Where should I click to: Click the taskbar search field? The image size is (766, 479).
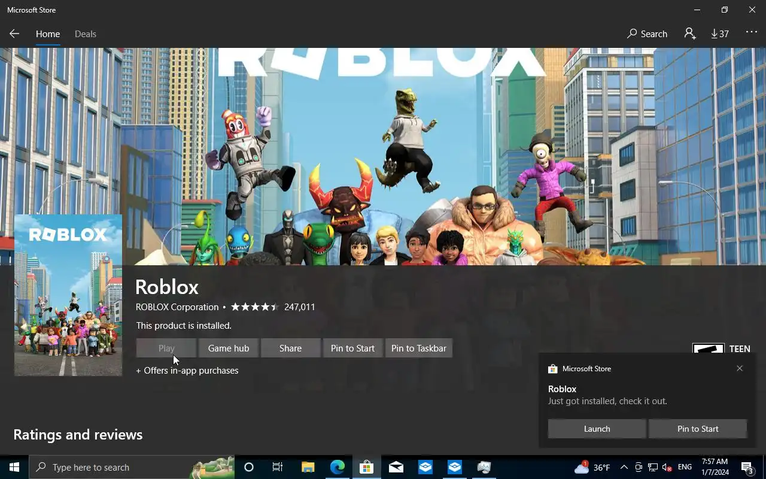[132, 467]
